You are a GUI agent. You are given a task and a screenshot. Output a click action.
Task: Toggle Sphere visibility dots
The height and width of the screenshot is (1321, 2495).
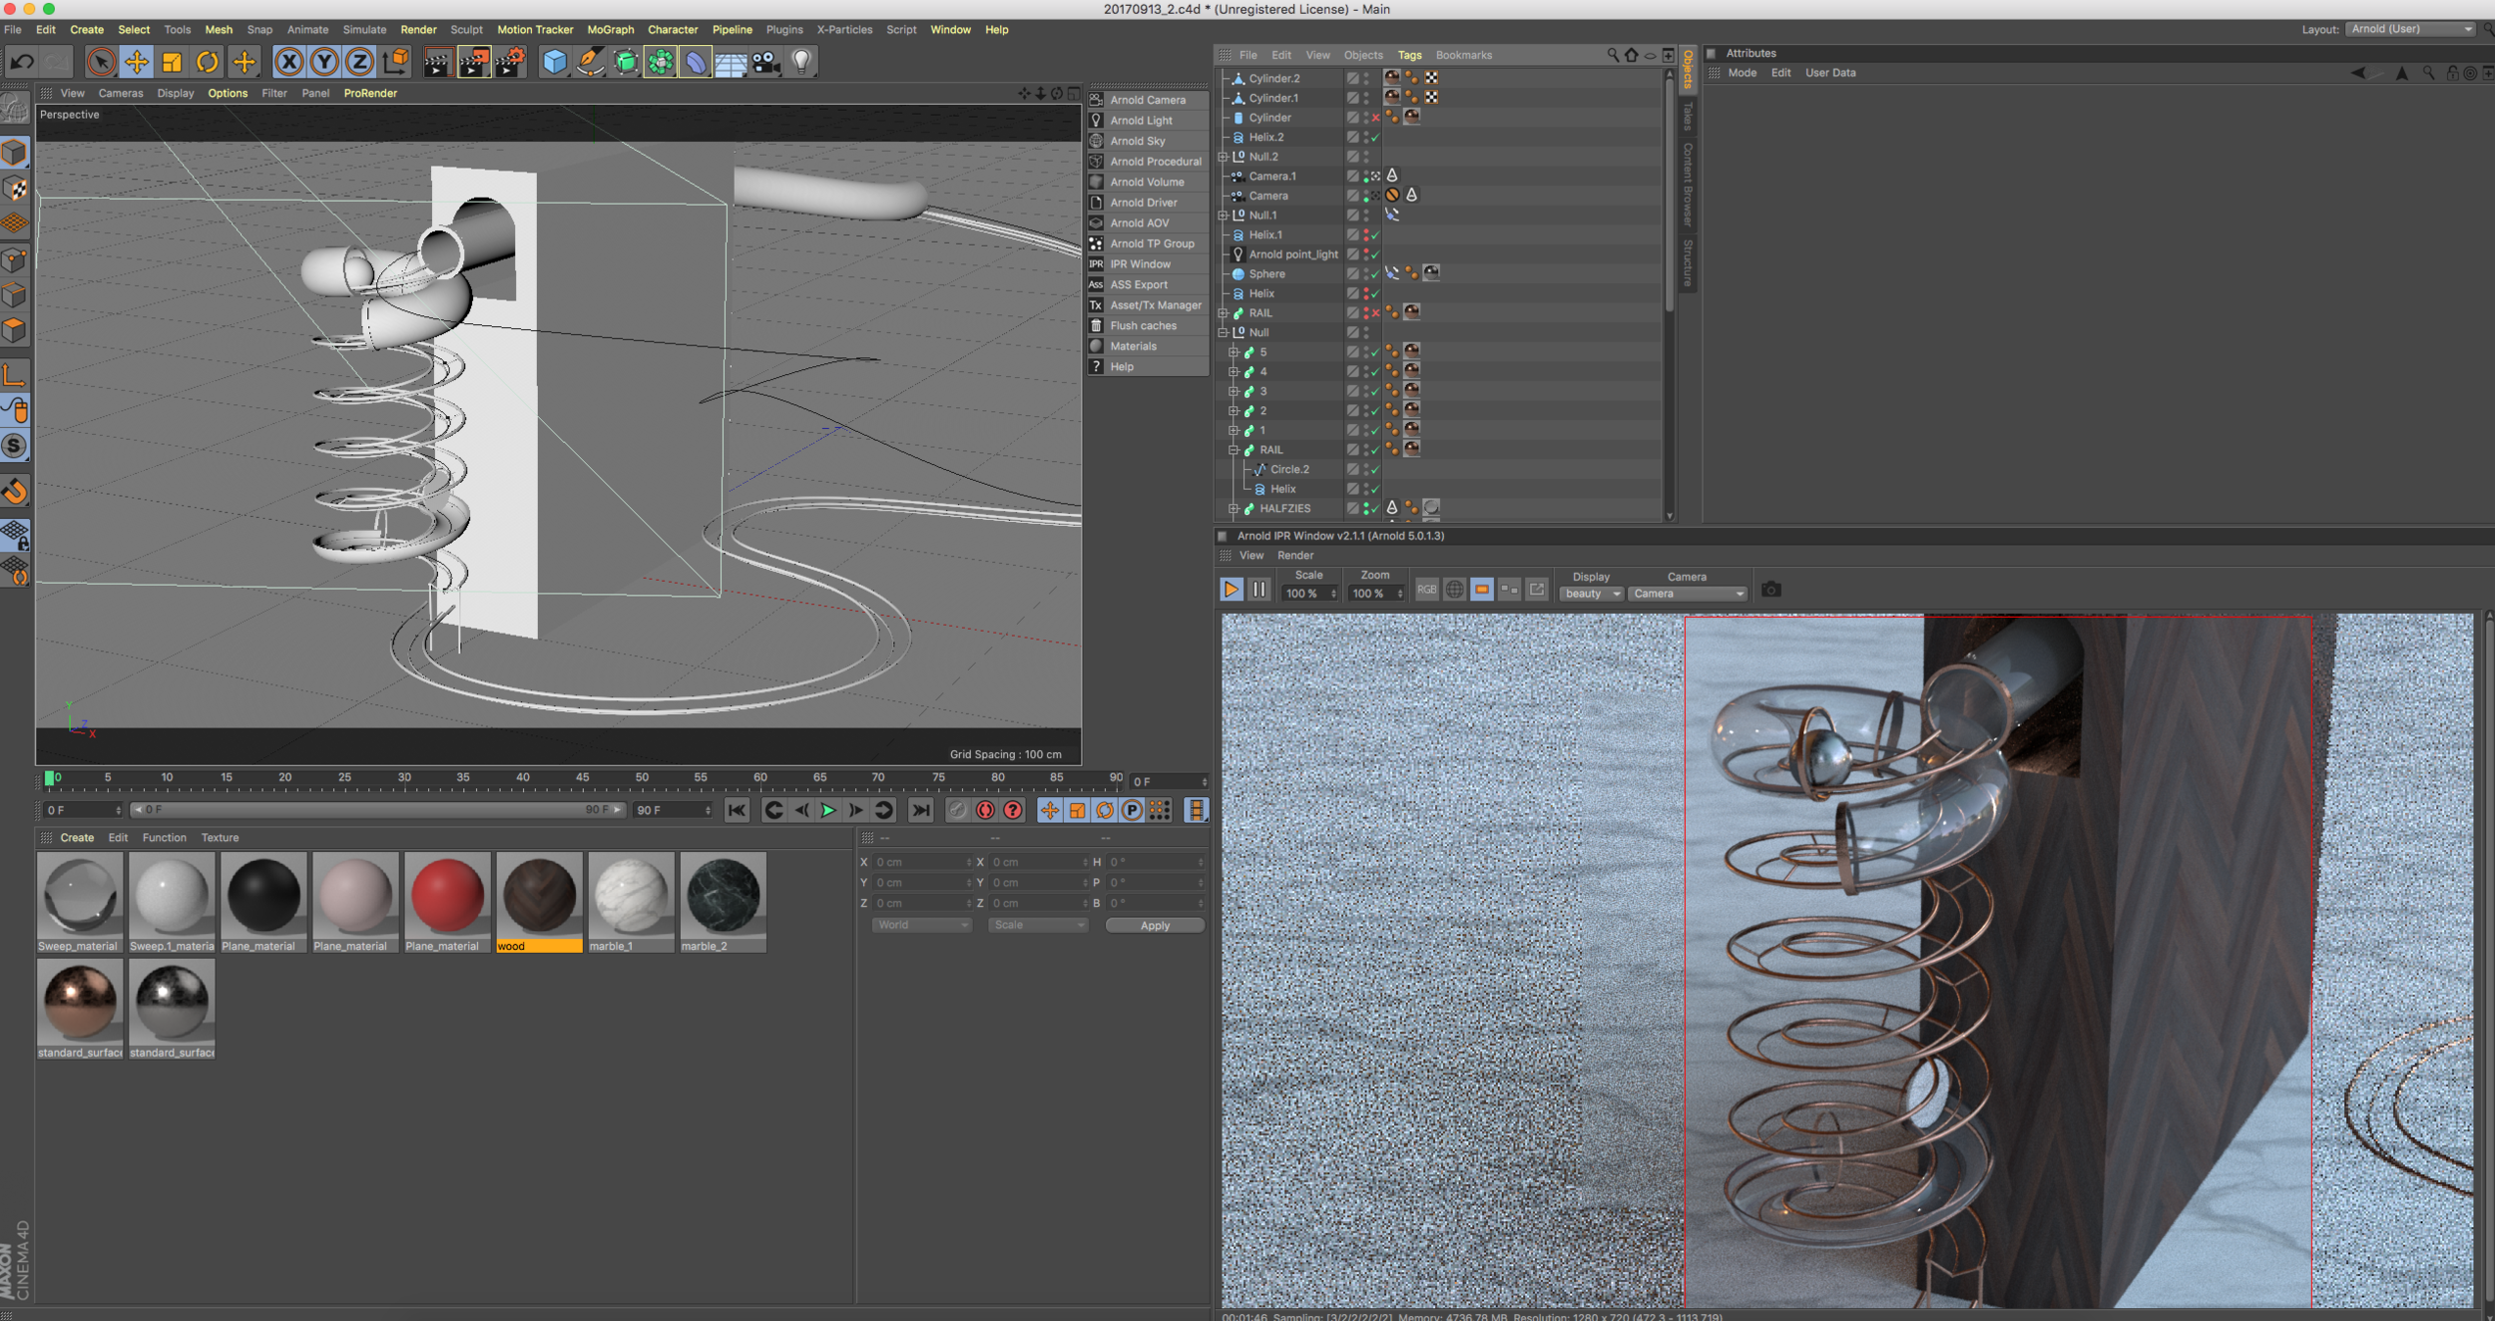coord(1366,274)
